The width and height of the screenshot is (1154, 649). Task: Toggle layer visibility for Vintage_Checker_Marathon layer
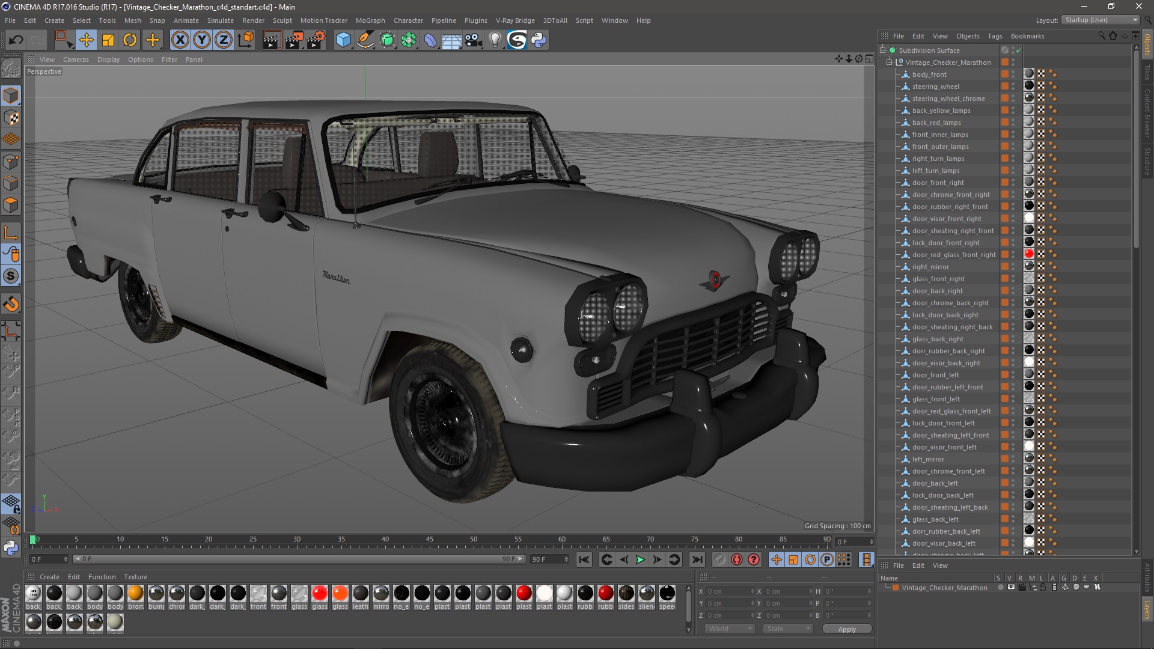[x=1011, y=587]
